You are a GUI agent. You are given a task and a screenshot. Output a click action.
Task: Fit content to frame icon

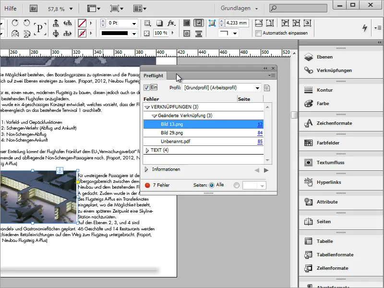click(285, 23)
